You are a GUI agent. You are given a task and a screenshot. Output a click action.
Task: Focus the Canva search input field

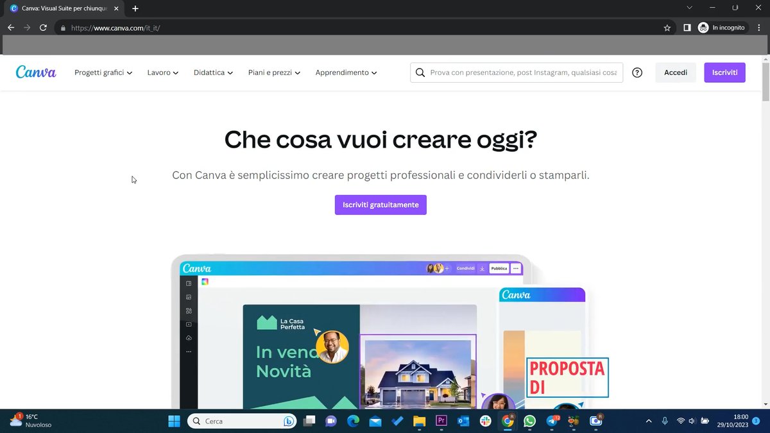click(x=523, y=72)
